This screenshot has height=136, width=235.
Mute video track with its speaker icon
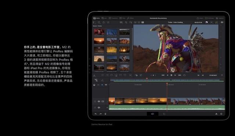coord(99,101)
